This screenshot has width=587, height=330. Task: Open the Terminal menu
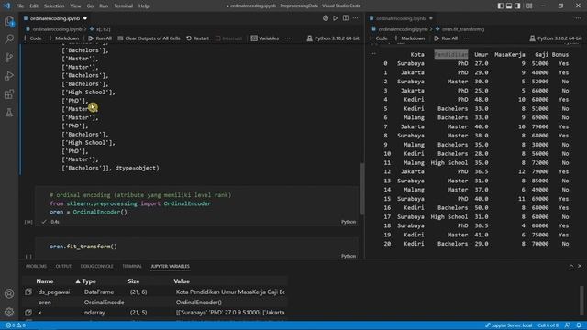tap(124, 6)
